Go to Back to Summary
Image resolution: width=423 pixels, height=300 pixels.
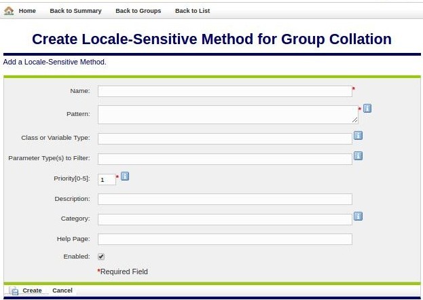pos(75,11)
